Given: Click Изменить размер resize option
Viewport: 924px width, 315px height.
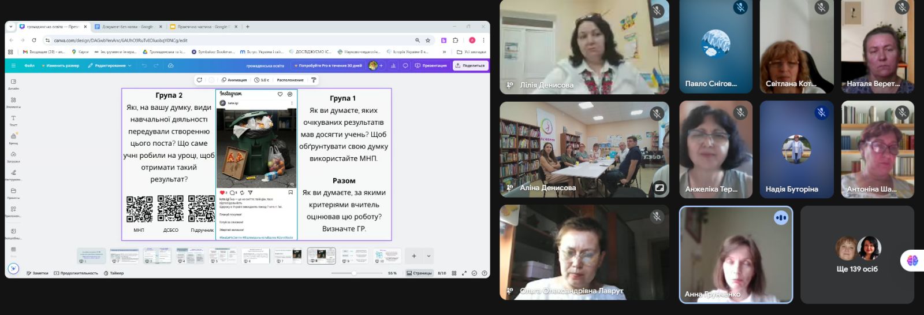Looking at the screenshot, I should pos(61,65).
